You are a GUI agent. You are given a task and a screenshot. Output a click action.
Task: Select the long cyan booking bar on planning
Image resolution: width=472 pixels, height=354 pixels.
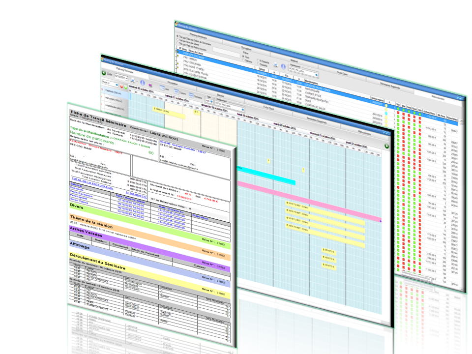tap(266, 175)
